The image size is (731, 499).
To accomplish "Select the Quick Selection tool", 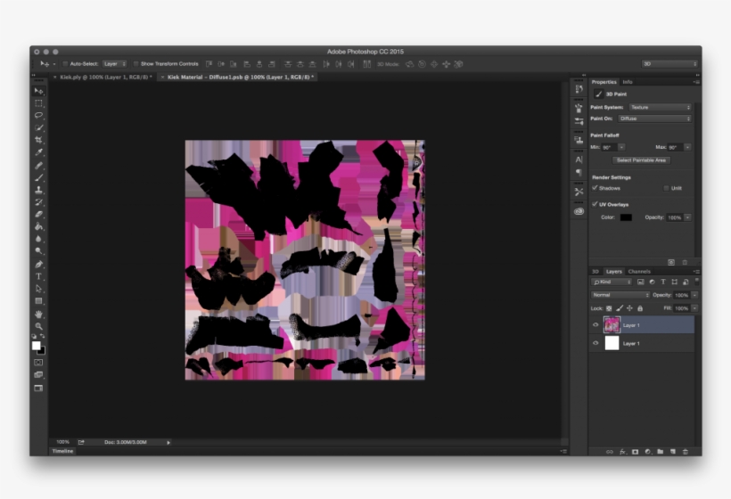I will tap(38, 127).
